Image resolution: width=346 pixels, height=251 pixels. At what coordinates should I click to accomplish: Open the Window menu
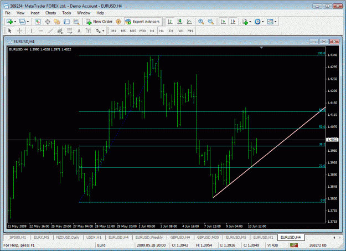click(84, 13)
